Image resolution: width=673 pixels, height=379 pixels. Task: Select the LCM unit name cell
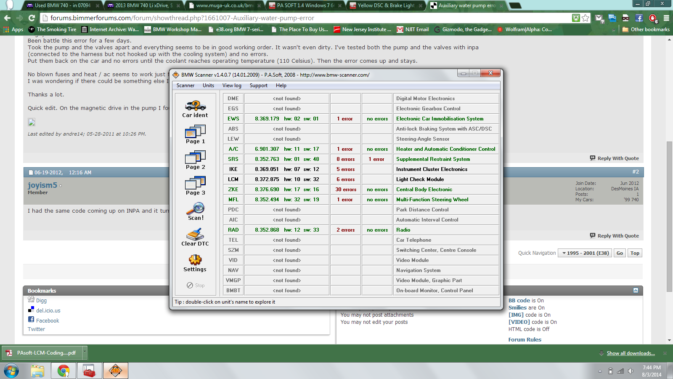[x=233, y=179]
